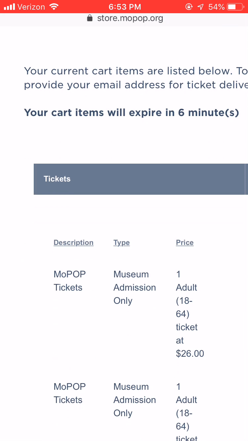The image size is (248, 441).
Task: Tap the location services arrow icon
Action: click(200, 7)
